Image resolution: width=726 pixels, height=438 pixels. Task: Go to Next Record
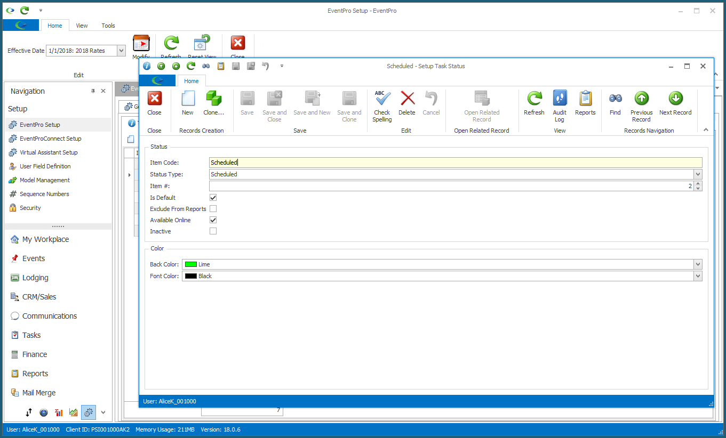tap(675, 103)
